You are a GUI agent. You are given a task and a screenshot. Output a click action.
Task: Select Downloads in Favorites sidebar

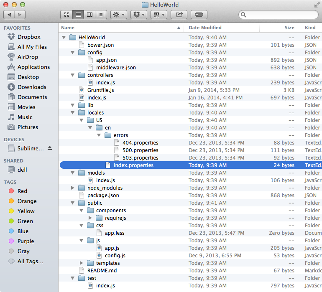(32, 87)
